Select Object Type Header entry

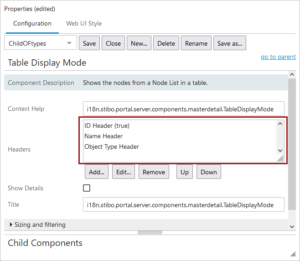(112, 146)
